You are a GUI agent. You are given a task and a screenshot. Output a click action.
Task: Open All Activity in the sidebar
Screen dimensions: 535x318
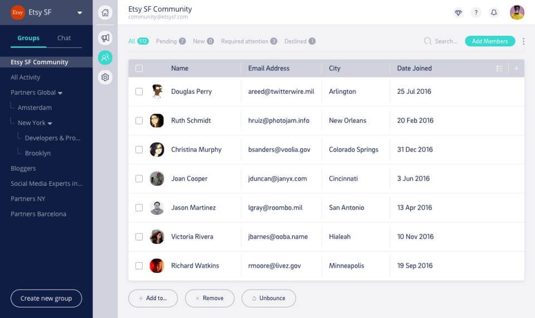coord(25,77)
